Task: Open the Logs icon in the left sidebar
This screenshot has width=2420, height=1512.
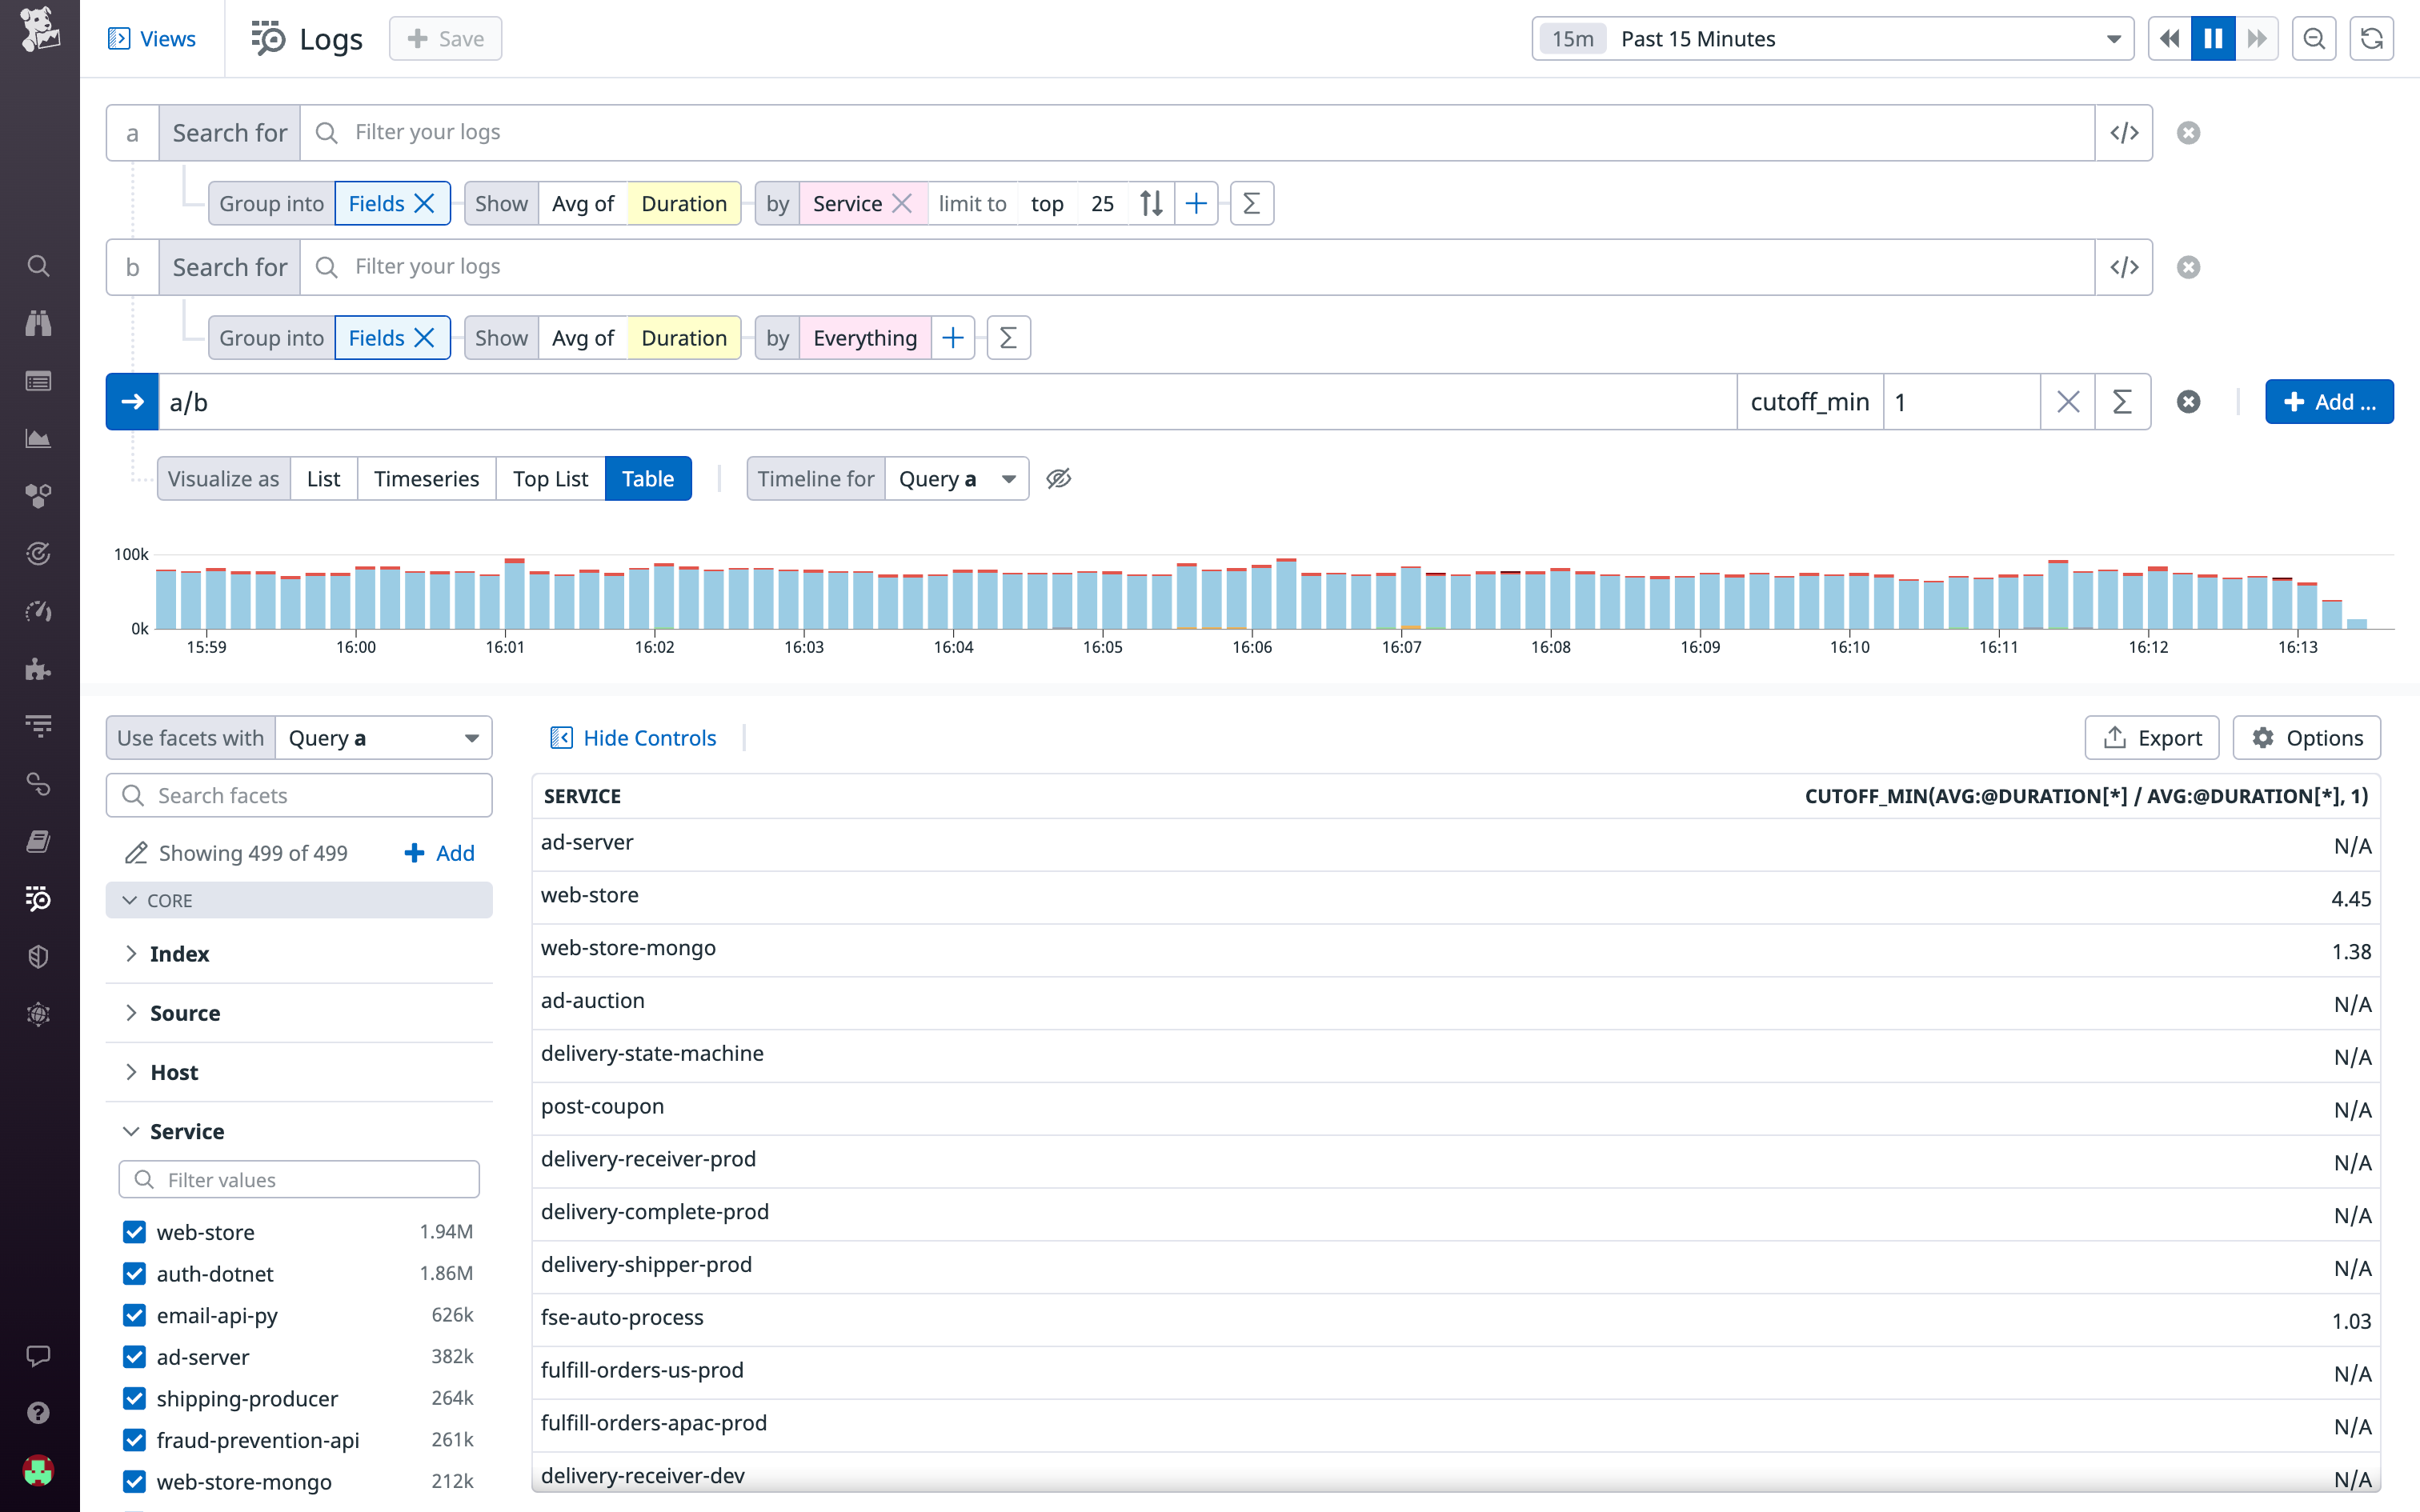Action: click(x=38, y=899)
